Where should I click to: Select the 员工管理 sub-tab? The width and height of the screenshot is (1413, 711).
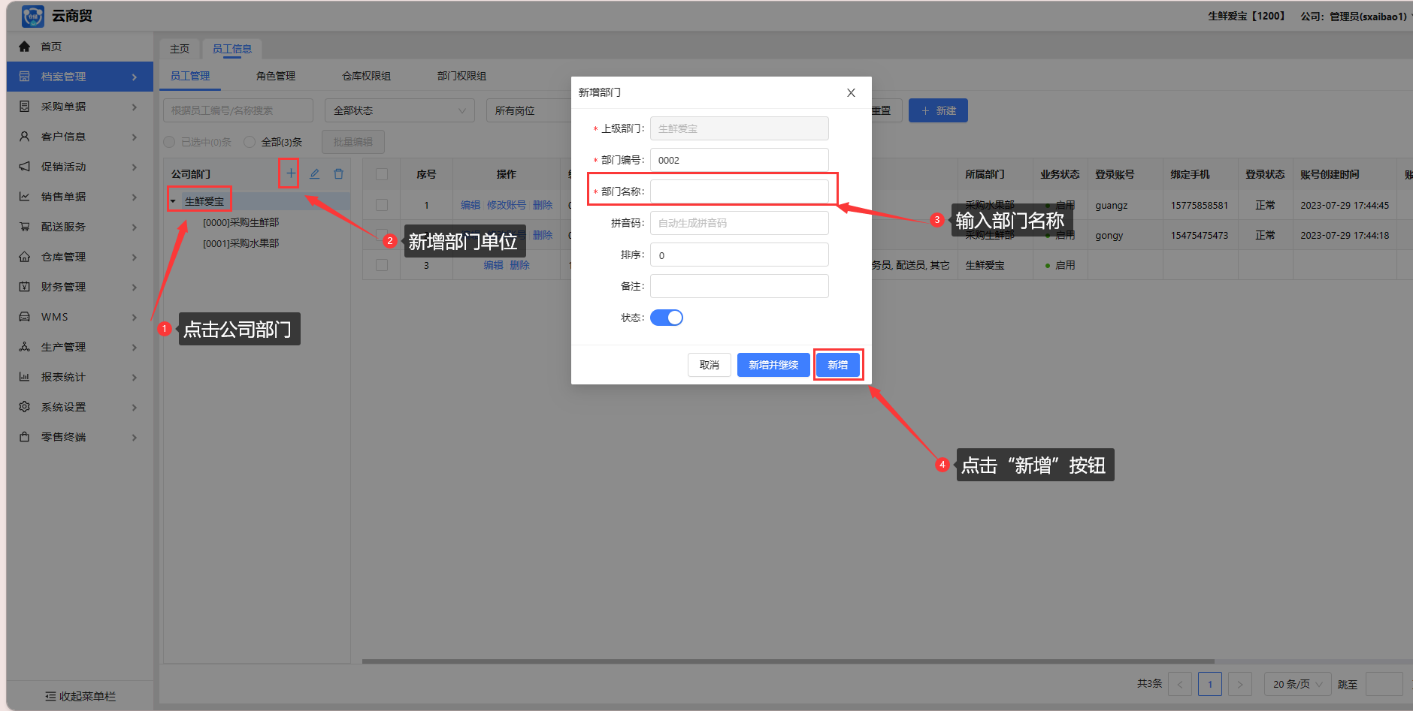[190, 76]
